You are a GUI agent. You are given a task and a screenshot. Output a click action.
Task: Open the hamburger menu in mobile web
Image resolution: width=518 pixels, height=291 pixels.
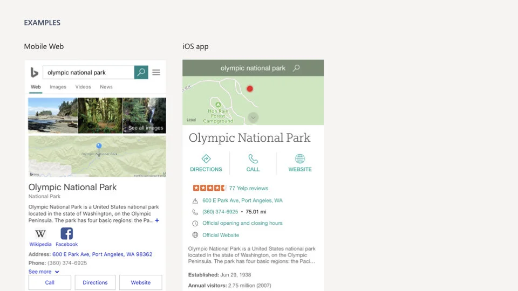click(156, 72)
